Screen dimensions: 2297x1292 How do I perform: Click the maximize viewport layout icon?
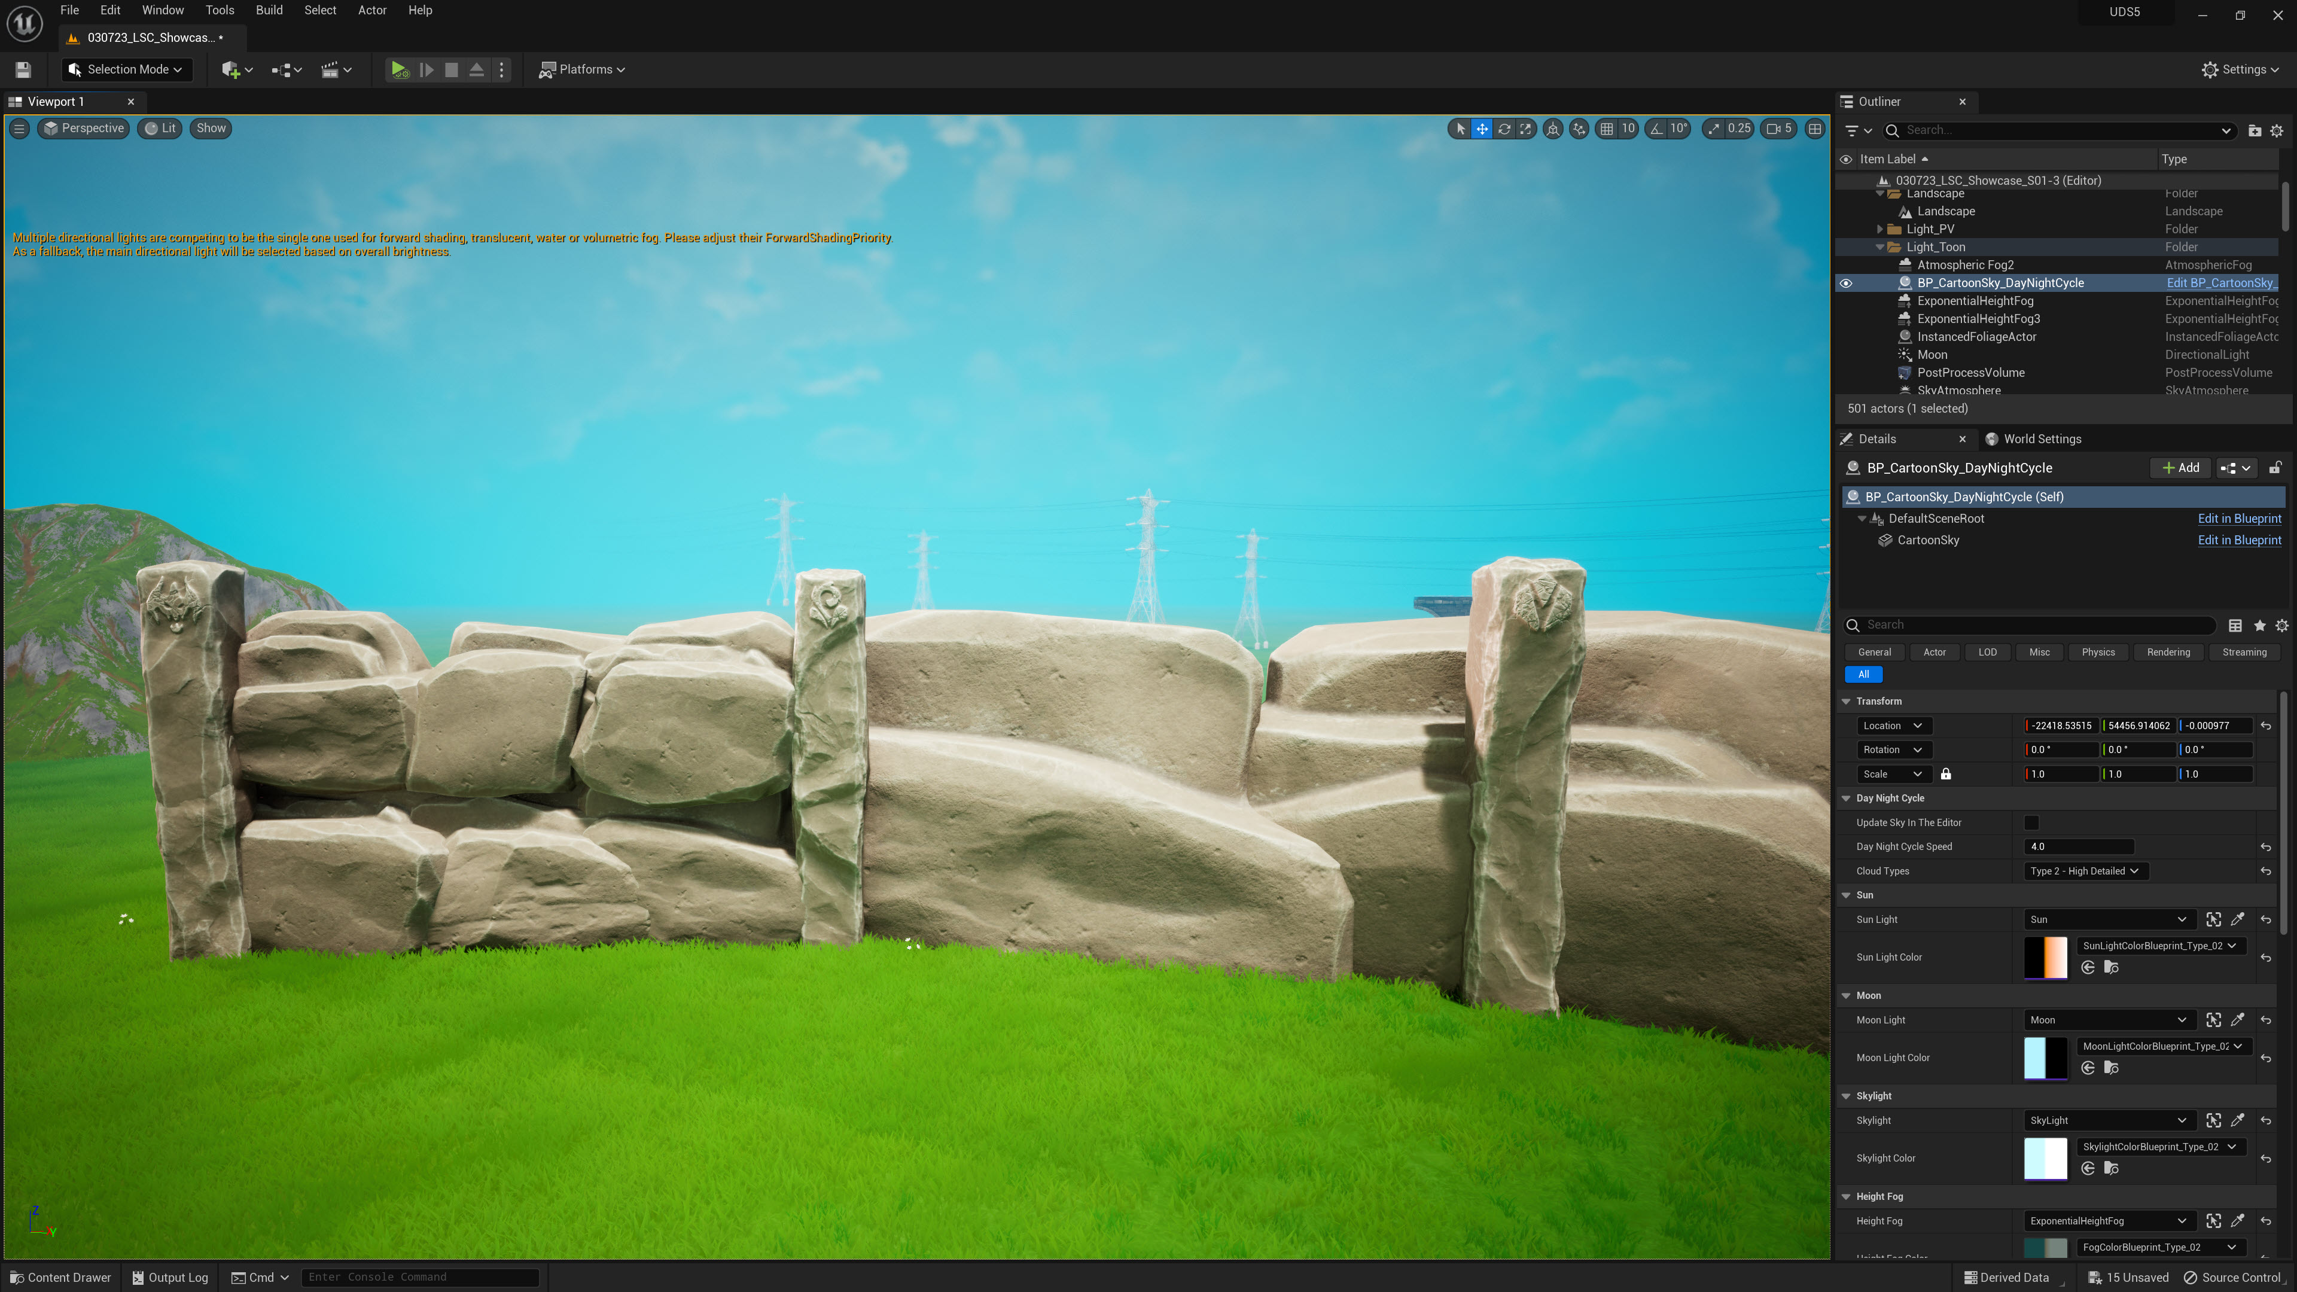pyautogui.click(x=1815, y=129)
